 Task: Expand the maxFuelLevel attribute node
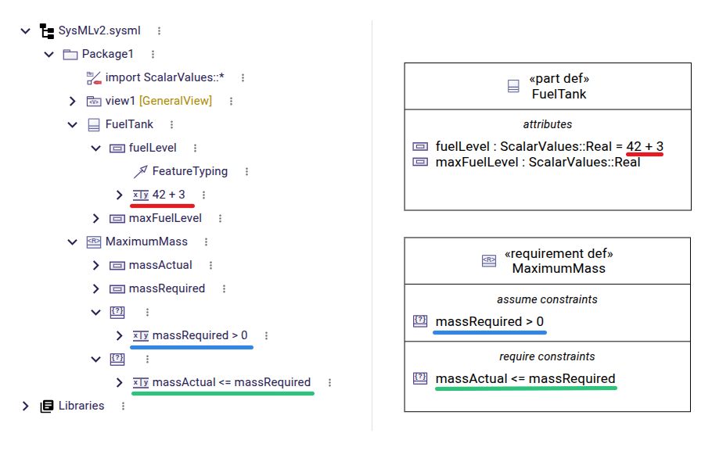click(95, 219)
